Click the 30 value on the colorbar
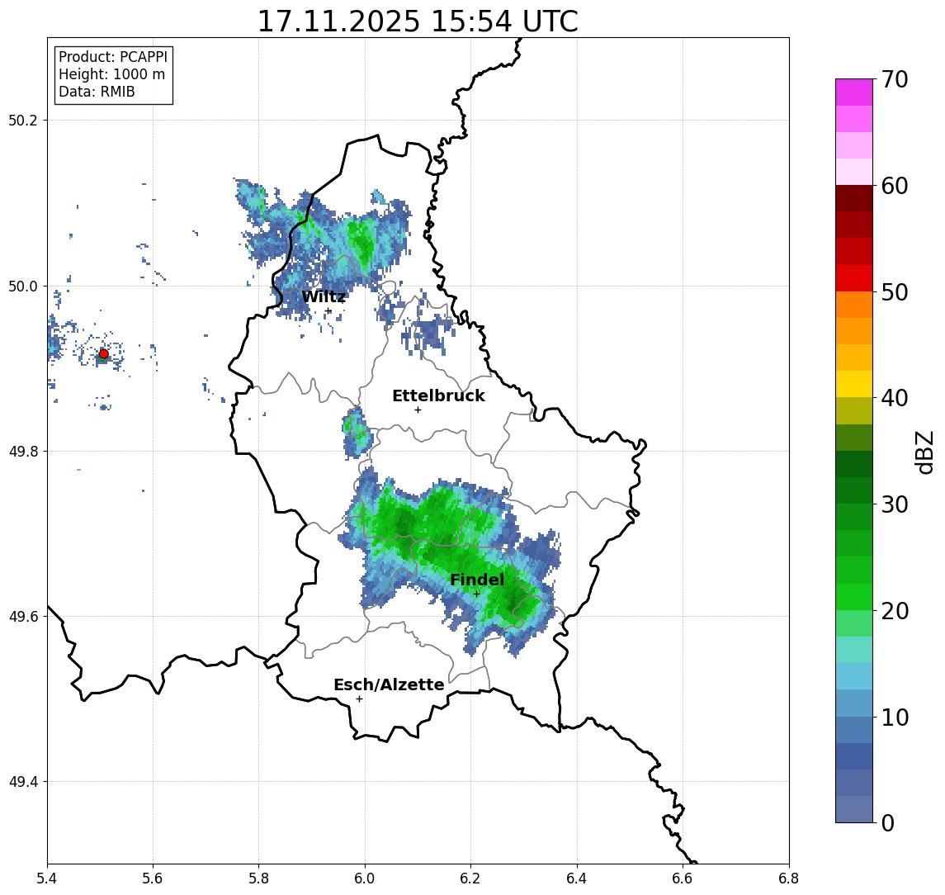Viewport: 945px width, 895px height. pos(895,504)
